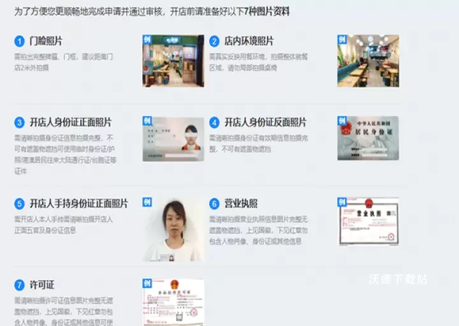Select the heading 门脸照片
Image resolution: width=459 pixels, height=326 pixels.
coord(46,41)
